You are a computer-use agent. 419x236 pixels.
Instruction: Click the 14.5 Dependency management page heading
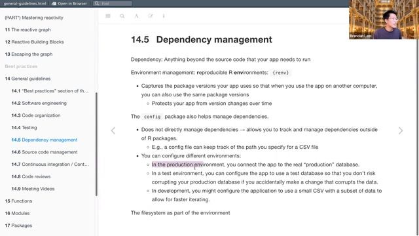202,39
